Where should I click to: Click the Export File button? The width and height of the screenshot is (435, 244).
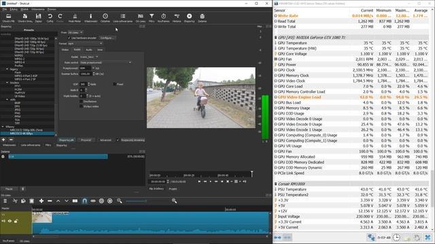(x=67, y=140)
